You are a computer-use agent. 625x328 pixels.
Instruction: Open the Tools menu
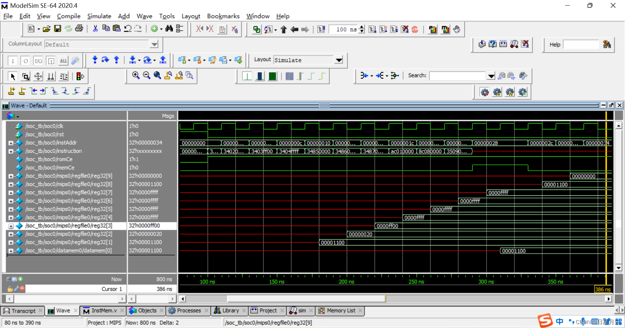click(167, 16)
